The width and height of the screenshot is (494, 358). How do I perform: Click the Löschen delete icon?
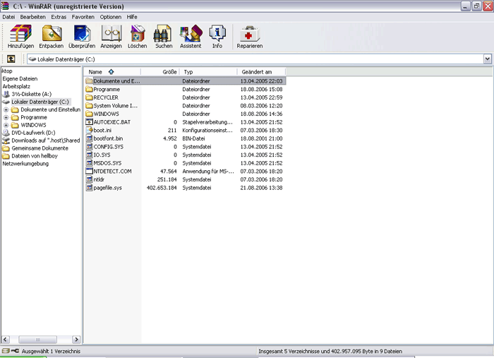138,36
